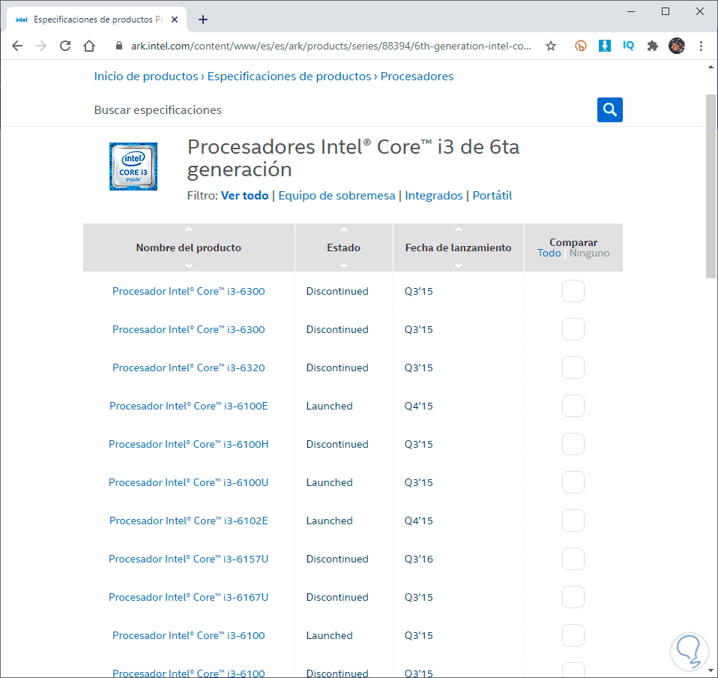718x678 pixels.
Task: Open the IQ extension
Action: coord(628,46)
